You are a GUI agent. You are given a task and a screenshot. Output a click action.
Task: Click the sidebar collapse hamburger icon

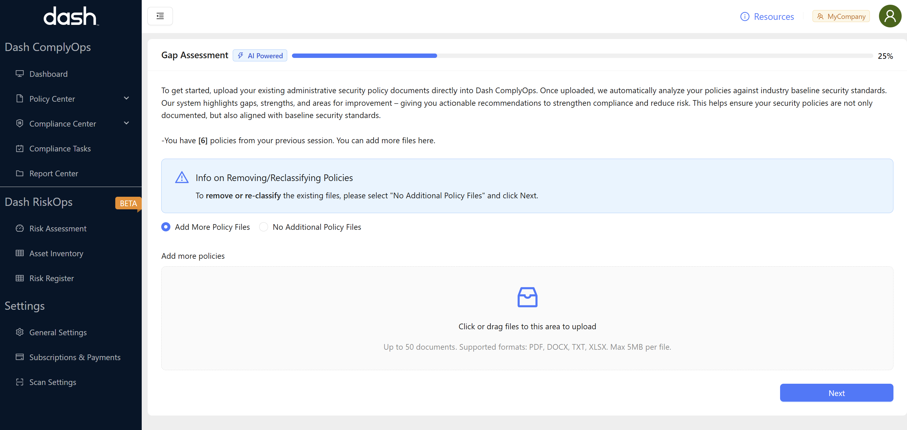coord(160,16)
